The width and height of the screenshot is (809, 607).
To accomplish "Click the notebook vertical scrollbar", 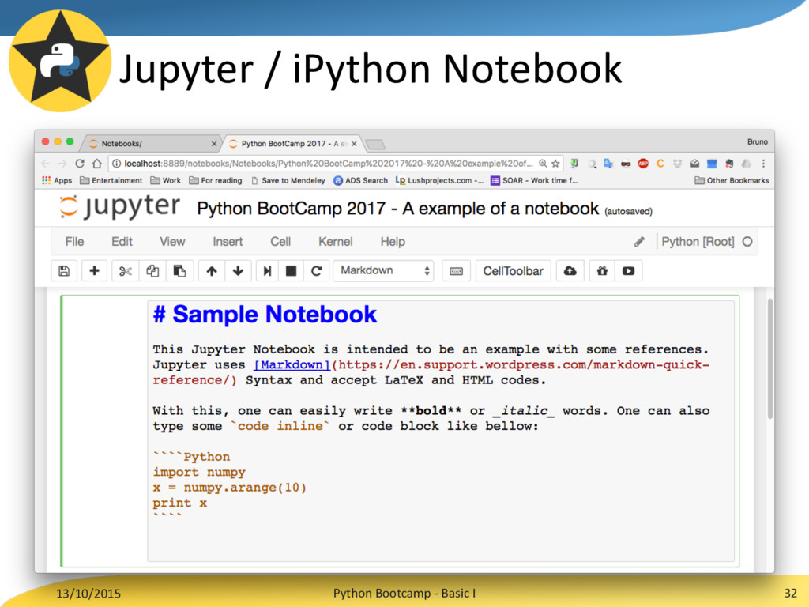I will [769, 359].
